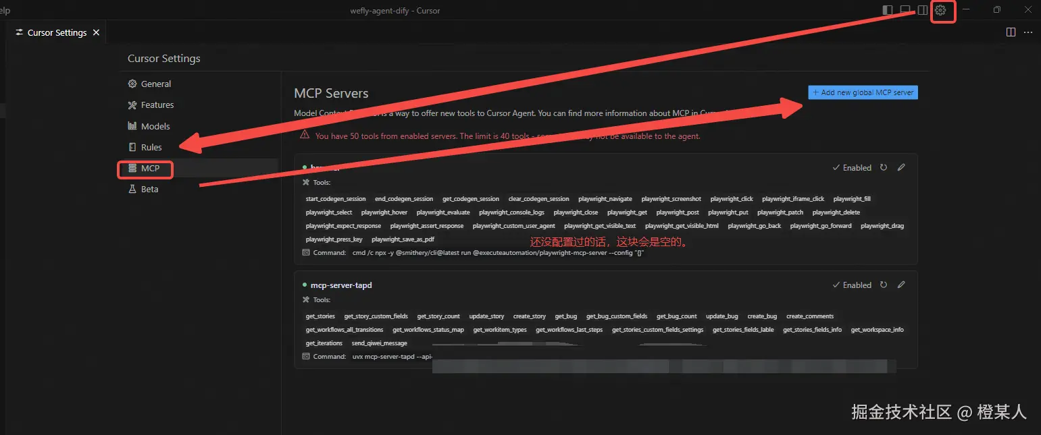Image resolution: width=1041 pixels, height=435 pixels.
Task: Open Rules settings section
Action: [145, 147]
